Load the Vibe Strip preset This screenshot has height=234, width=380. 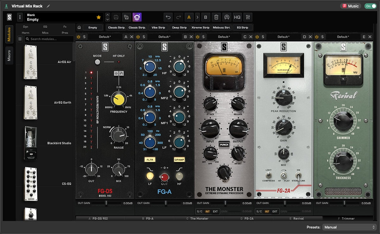coord(158,27)
